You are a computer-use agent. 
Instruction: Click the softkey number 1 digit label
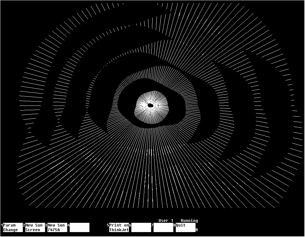2,225
